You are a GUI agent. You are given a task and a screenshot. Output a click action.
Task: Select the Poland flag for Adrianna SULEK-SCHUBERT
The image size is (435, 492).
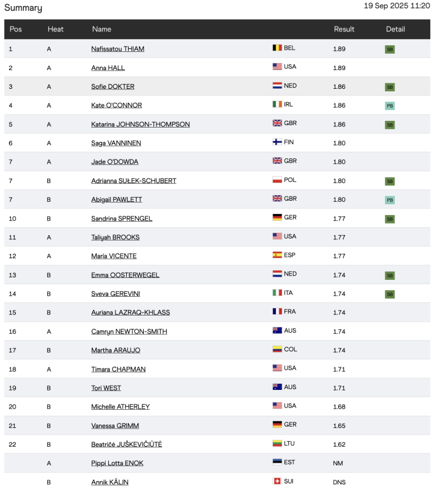coord(277,180)
